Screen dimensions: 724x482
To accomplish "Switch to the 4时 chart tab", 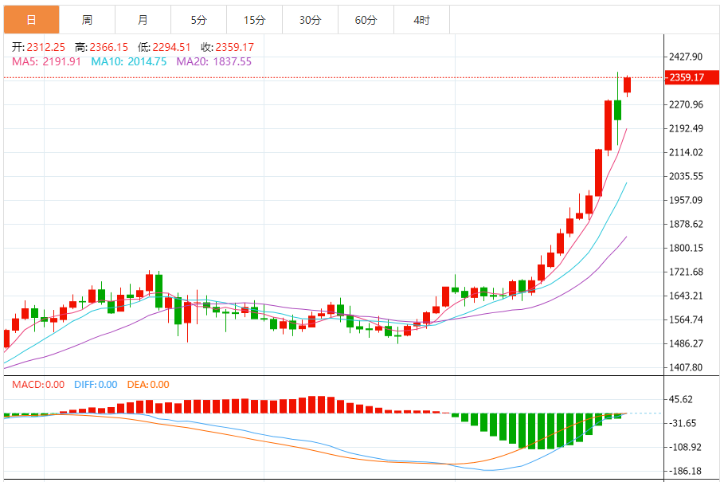I will point(421,20).
